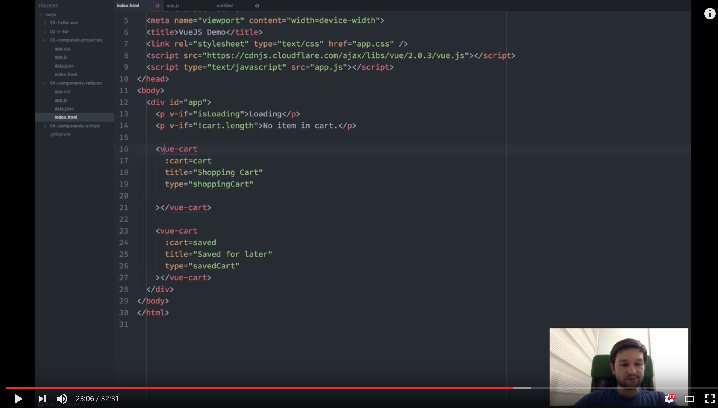
Task: Open data.json in 04-components-refactor
Action: click(64, 109)
